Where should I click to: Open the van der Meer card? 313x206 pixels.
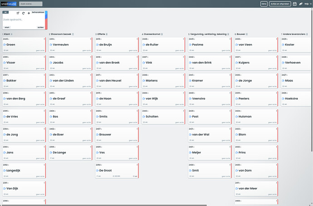tap(256, 189)
